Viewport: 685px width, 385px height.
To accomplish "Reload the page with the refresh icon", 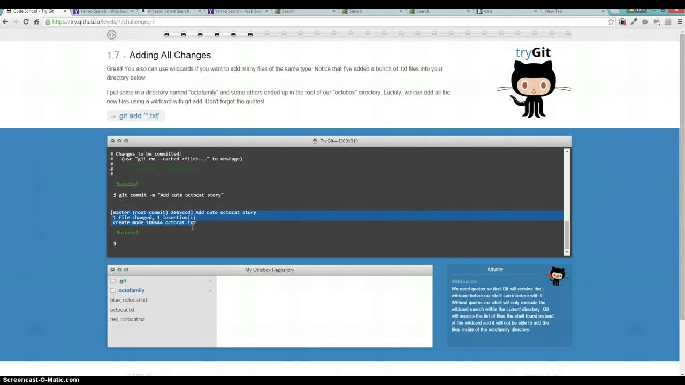I will tap(26, 22).
